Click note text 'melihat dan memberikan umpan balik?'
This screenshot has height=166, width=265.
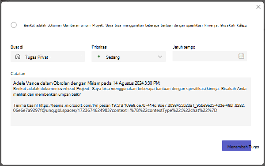pyautogui.click(x=47, y=94)
